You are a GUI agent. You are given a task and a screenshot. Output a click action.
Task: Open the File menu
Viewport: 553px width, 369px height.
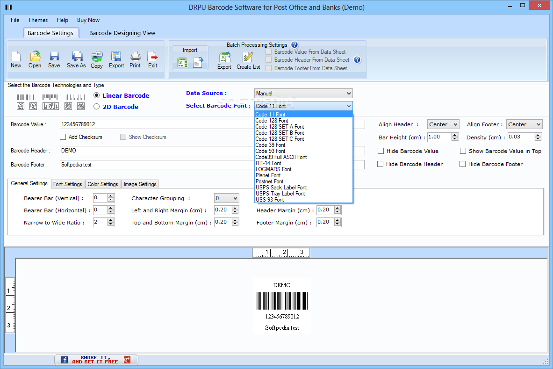coord(15,20)
